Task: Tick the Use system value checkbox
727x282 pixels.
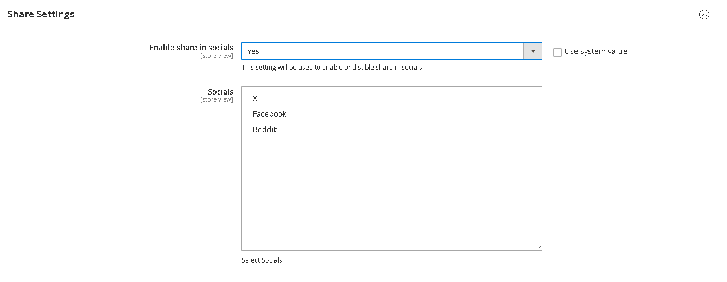Action: (x=558, y=52)
